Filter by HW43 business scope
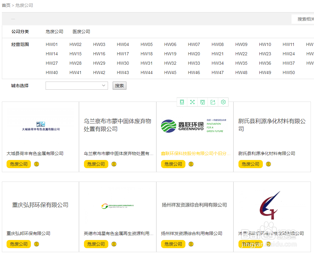The height and width of the screenshot is (255, 314). point(123,73)
